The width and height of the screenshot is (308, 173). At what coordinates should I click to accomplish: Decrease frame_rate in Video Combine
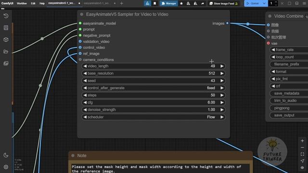coord(273,50)
